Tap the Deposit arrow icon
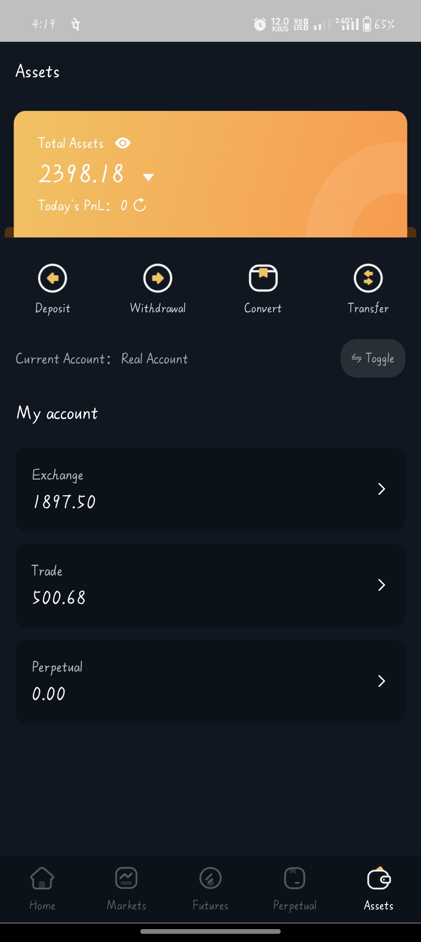Image resolution: width=421 pixels, height=942 pixels. [x=53, y=278]
